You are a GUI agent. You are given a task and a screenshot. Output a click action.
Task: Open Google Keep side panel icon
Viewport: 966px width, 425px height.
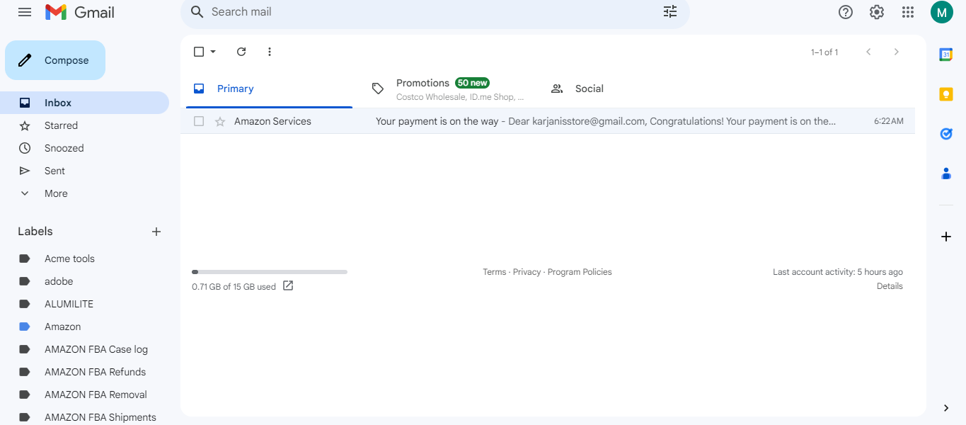coord(945,94)
